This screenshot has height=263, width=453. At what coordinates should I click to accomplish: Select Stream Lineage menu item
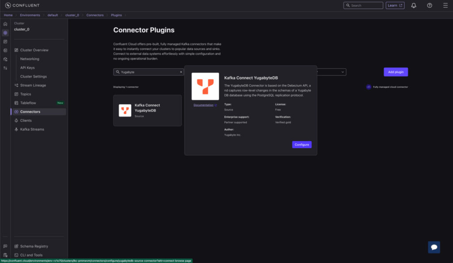[33, 85]
